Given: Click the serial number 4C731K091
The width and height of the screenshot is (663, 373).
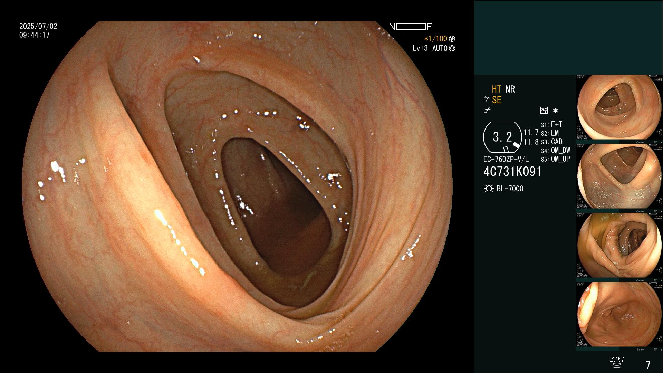Looking at the screenshot, I should click(x=512, y=172).
